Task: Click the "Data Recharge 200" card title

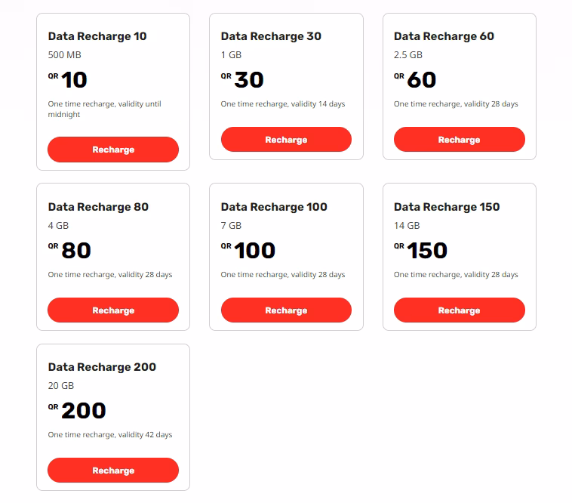Action: click(102, 367)
